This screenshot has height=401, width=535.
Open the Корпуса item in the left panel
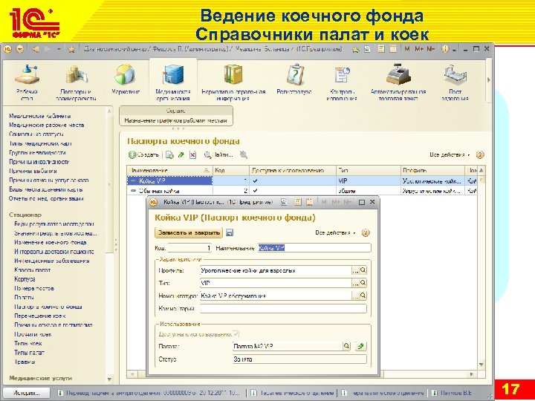tap(25, 279)
